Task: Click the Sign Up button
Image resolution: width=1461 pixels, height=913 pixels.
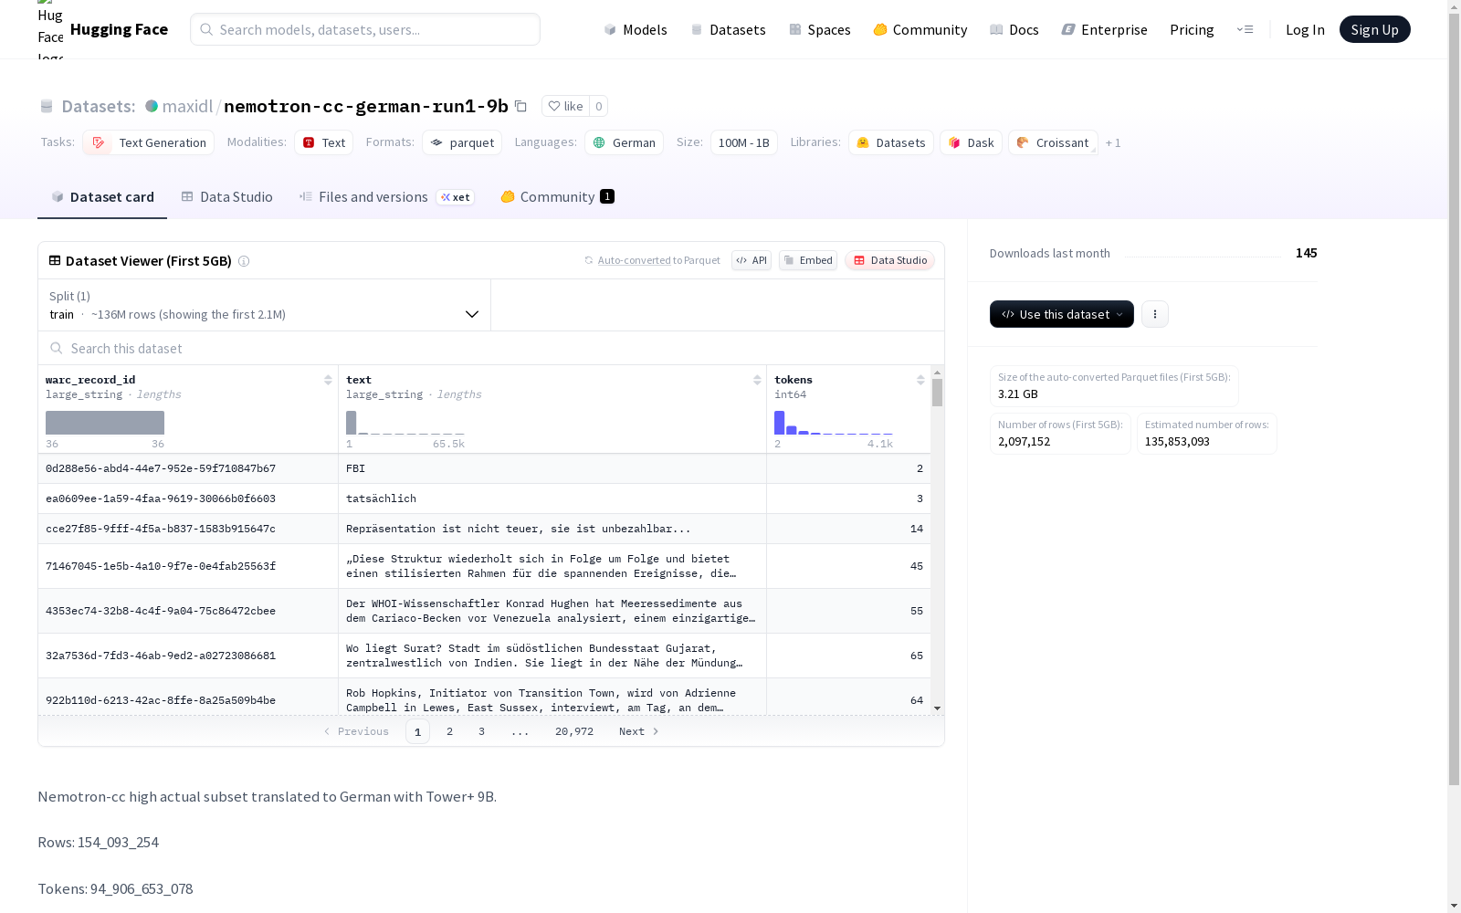Action: point(1374,29)
